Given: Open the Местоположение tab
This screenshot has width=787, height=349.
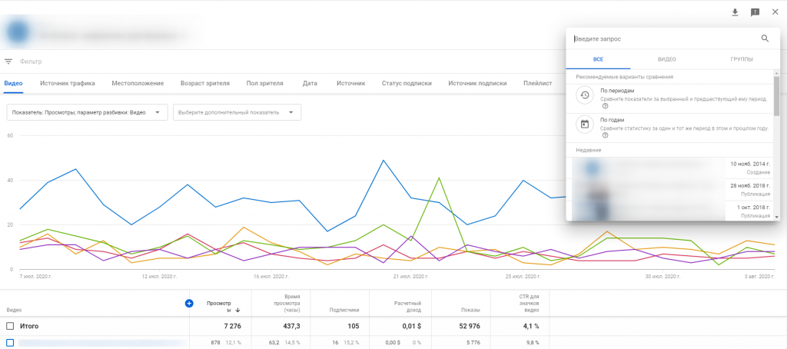Looking at the screenshot, I should (138, 83).
